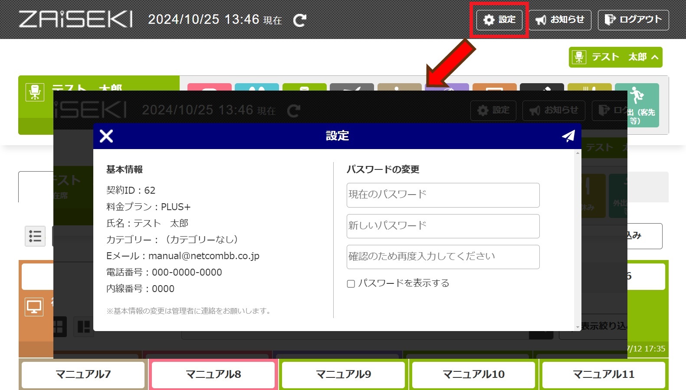Select the マニュアル7 seat card
The image size is (686, 390).
coord(83,374)
